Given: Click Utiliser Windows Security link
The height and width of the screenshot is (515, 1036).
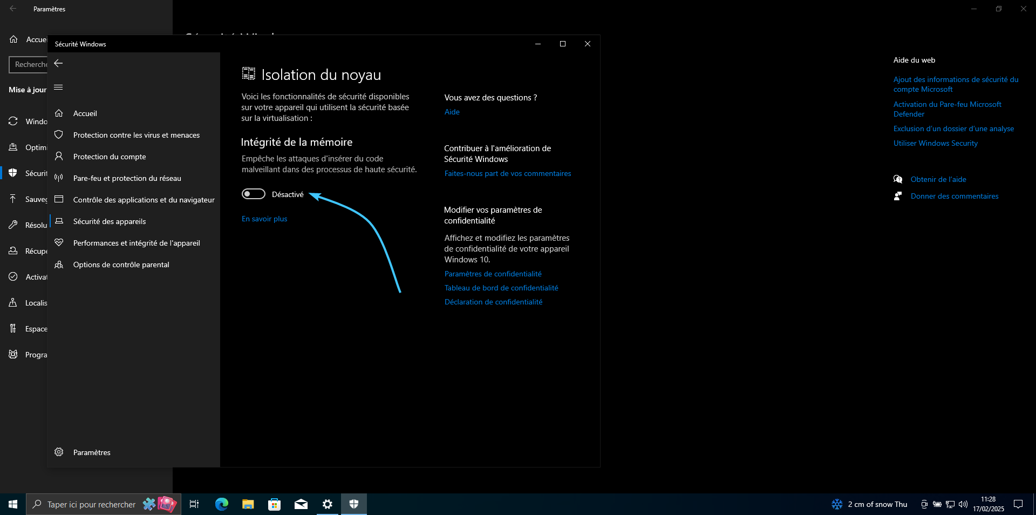Looking at the screenshot, I should (936, 143).
